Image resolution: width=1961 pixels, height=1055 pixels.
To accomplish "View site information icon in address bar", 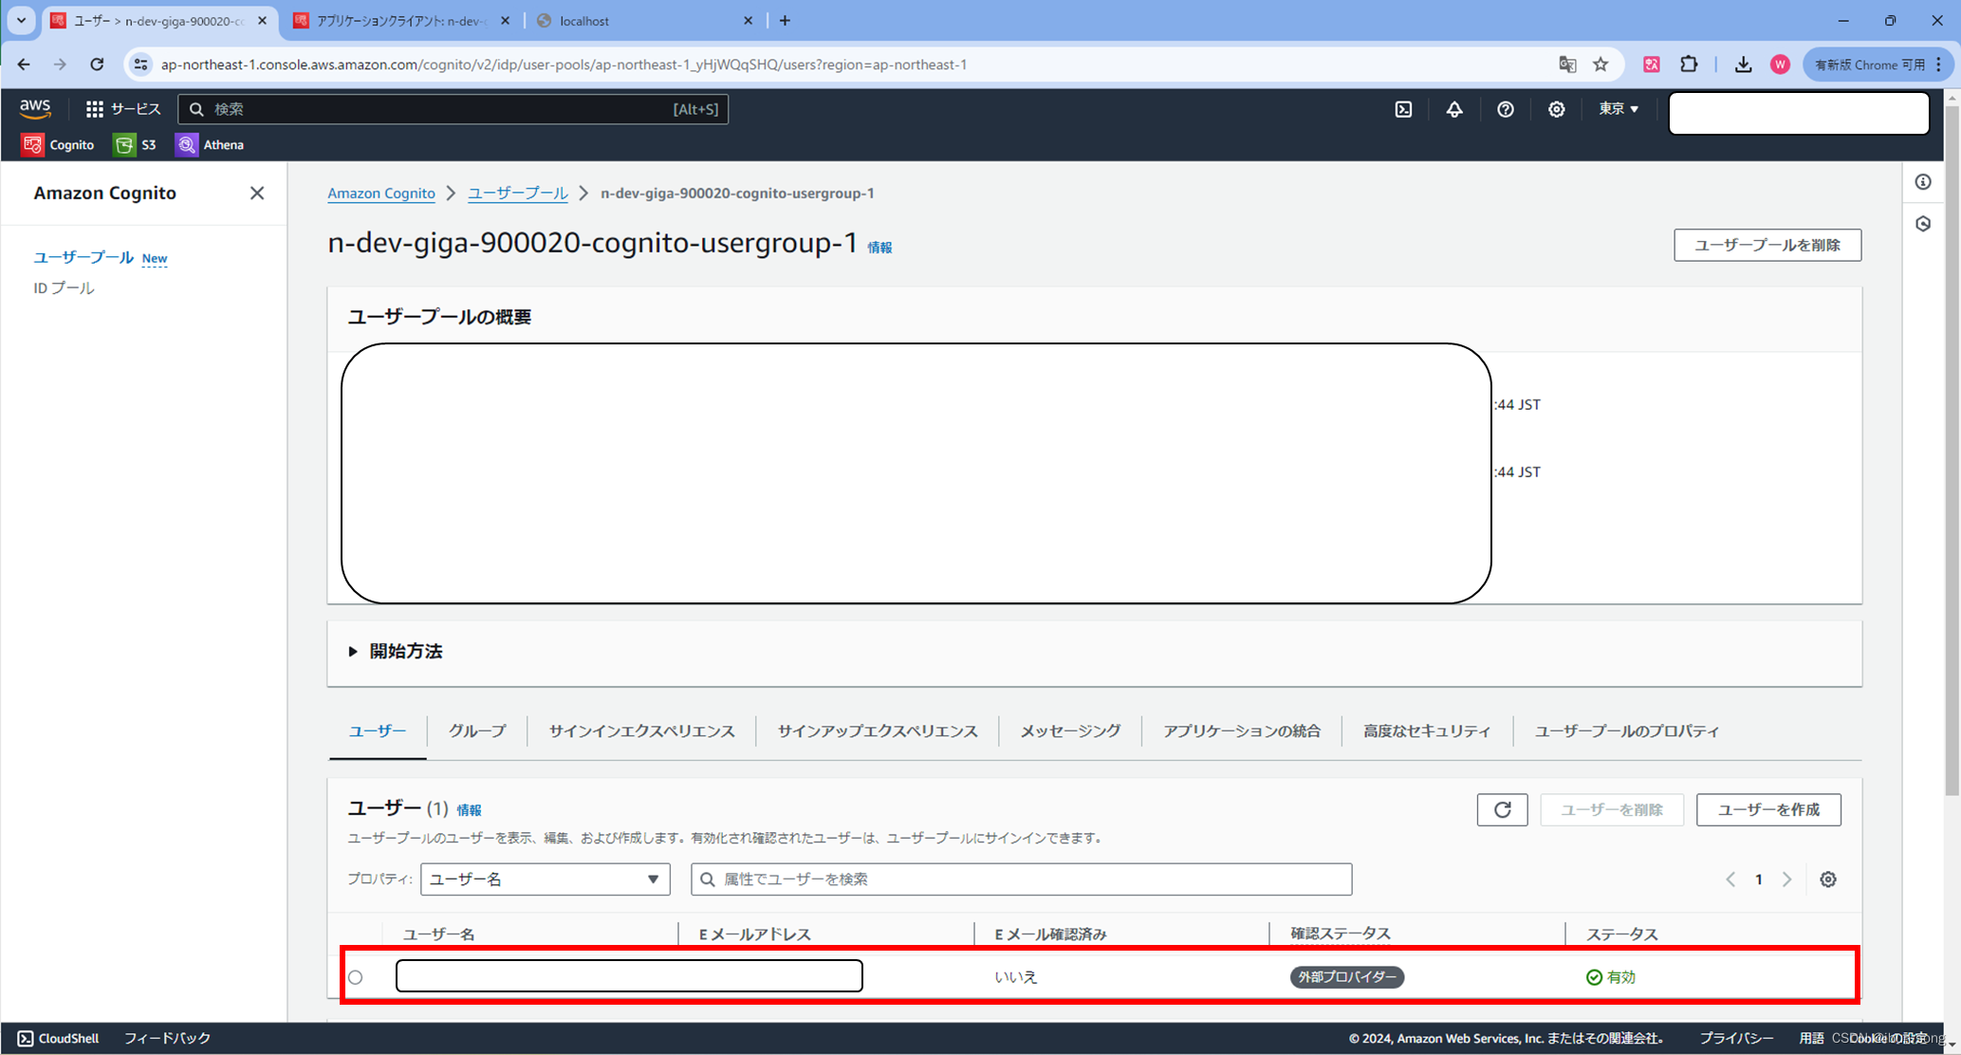I will click(x=140, y=65).
